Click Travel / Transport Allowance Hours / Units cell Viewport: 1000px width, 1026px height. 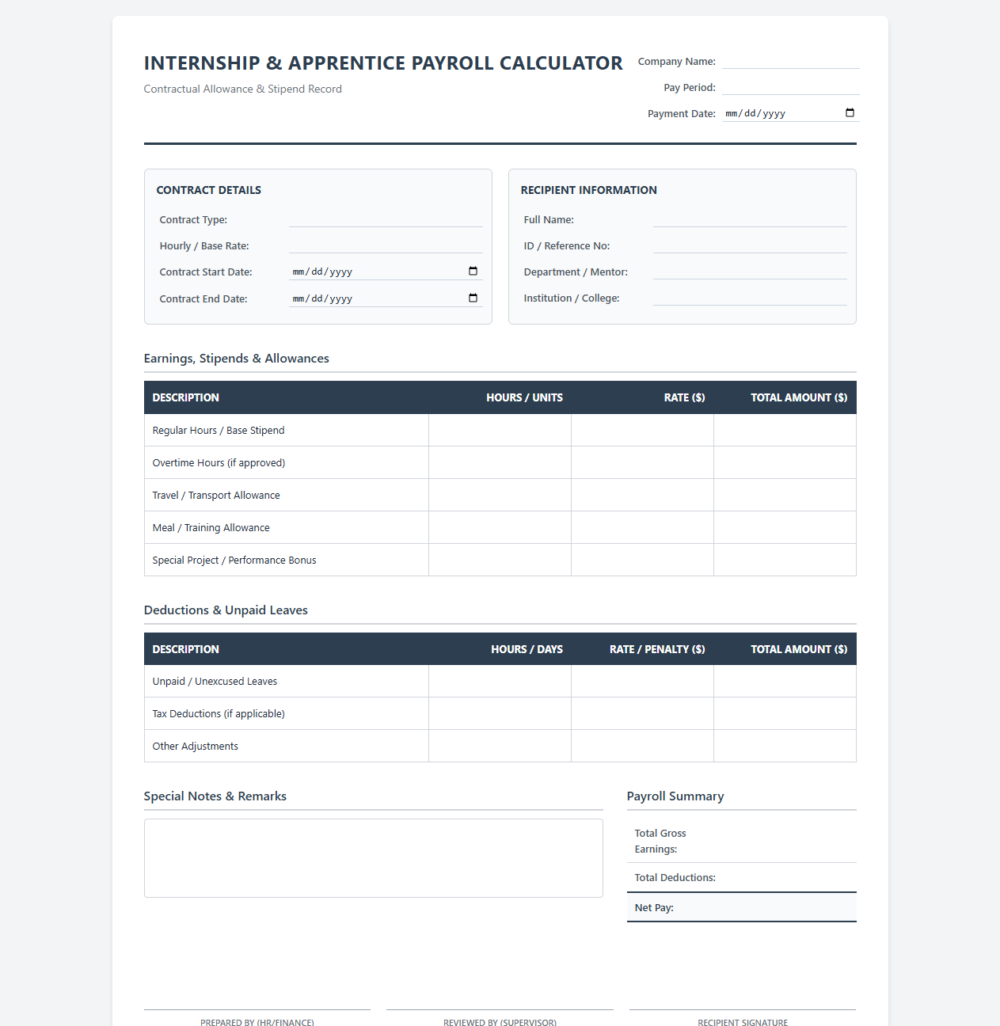coord(500,495)
